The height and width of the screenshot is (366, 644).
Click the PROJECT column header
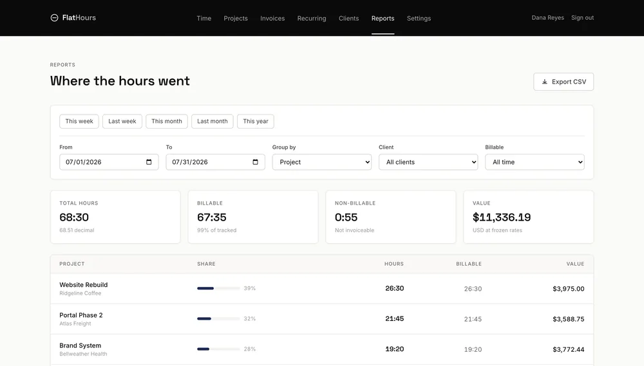tap(72, 264)
